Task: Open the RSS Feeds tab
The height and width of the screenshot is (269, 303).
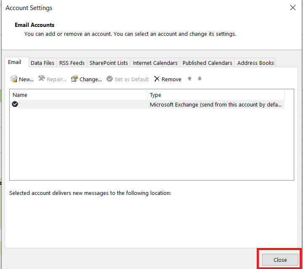Action: pyautogui.click(x=72, y=63)
